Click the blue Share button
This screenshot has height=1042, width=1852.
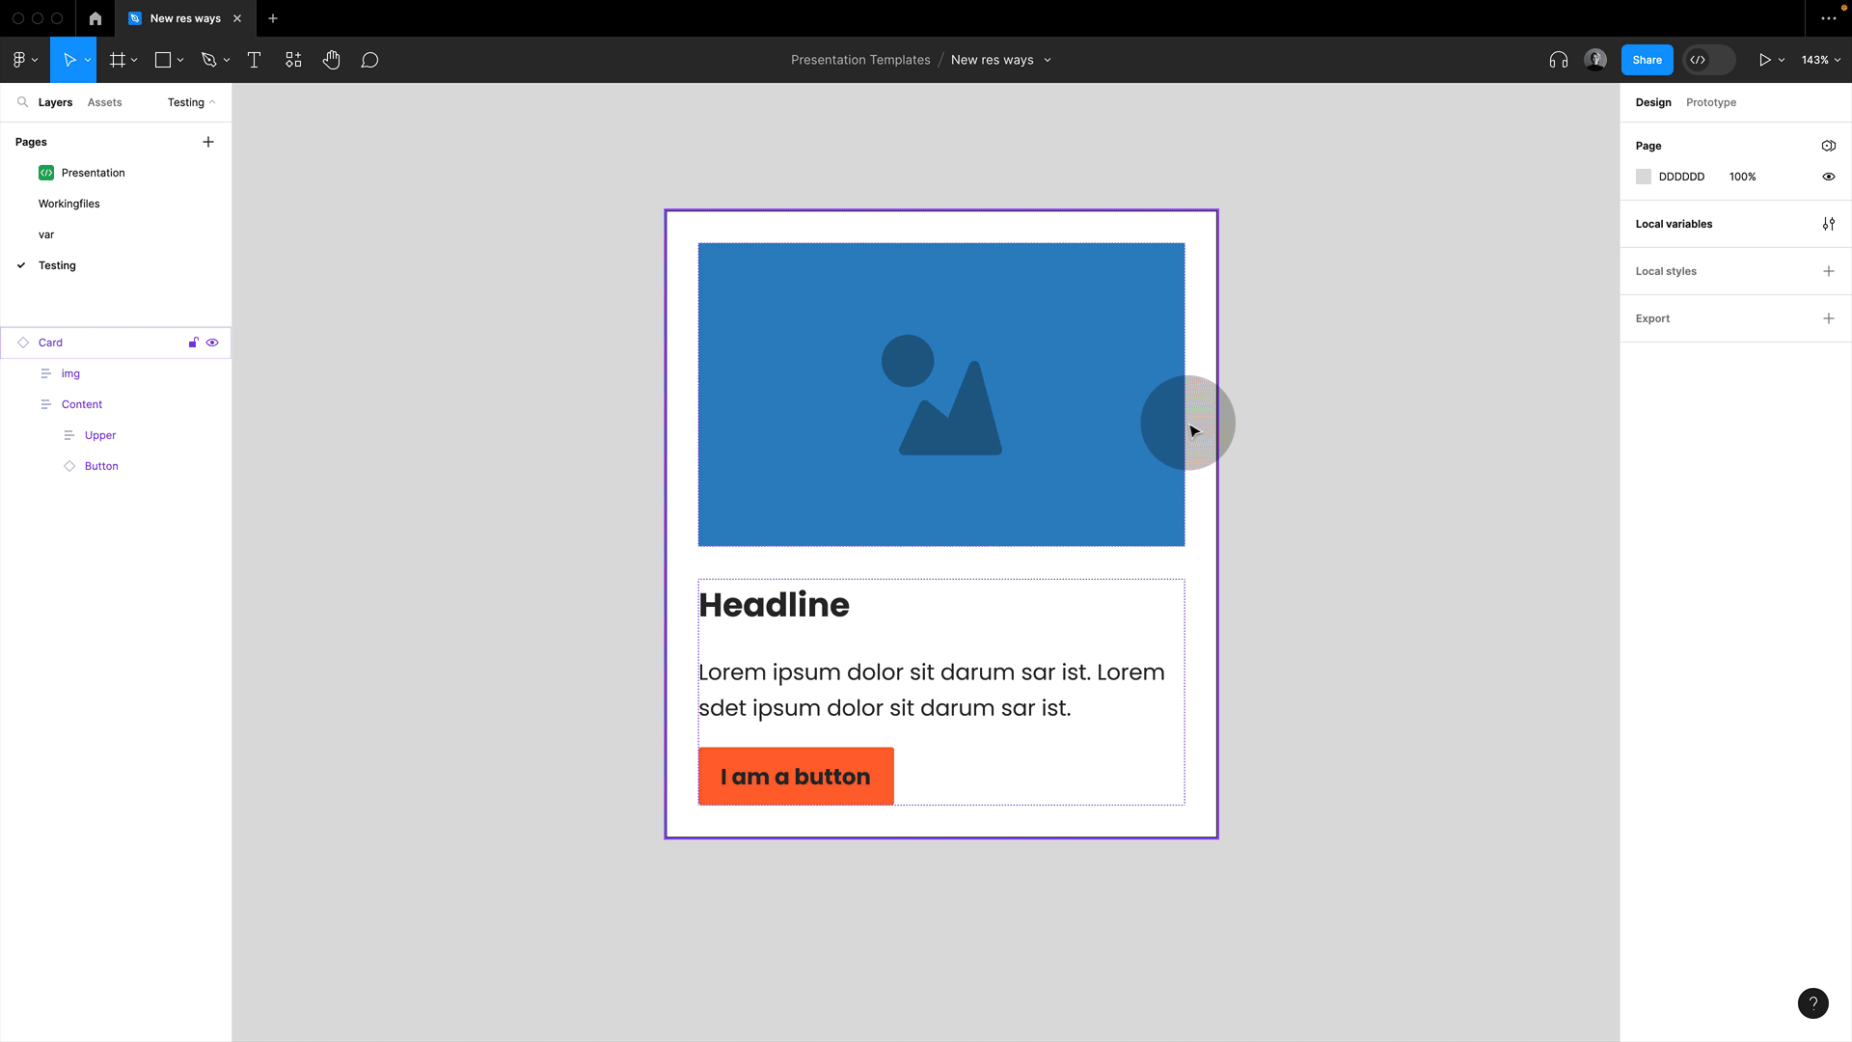click(1647, 60)
